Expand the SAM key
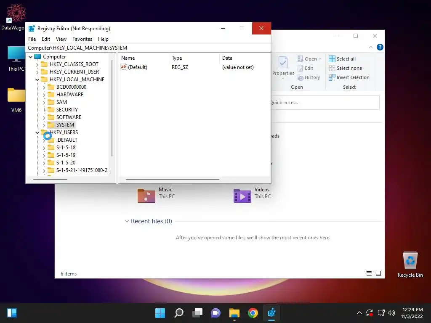 tap(44, 103)
